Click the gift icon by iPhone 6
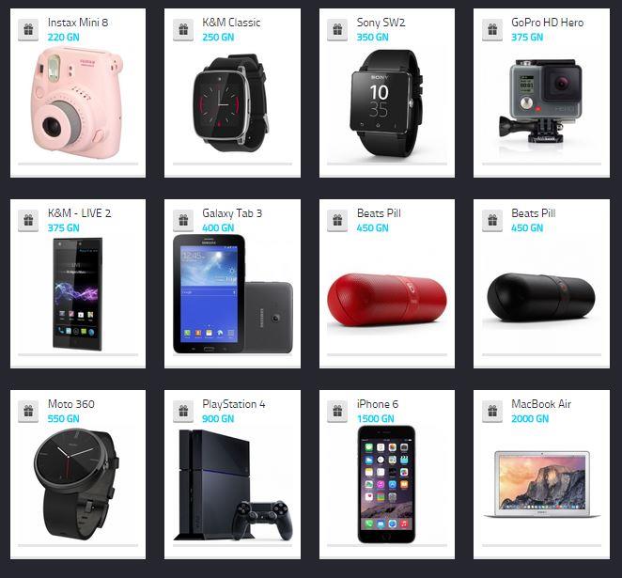622x578 pixels. [x=337, y=411]
